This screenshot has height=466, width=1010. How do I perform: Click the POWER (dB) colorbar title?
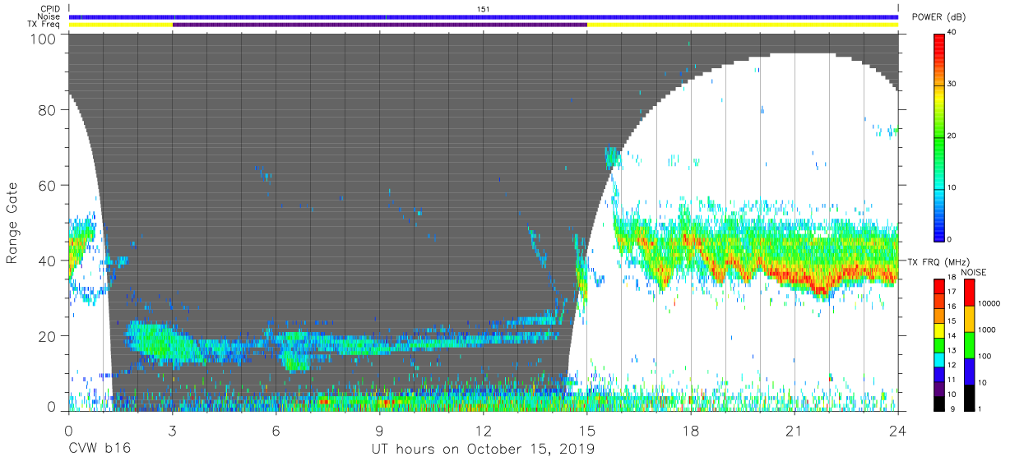[938, 17]
